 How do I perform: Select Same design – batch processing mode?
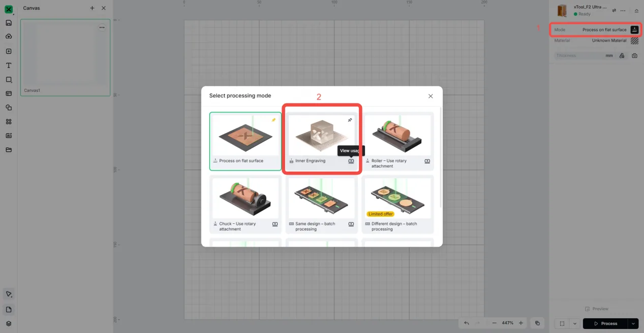click(322, 204)
